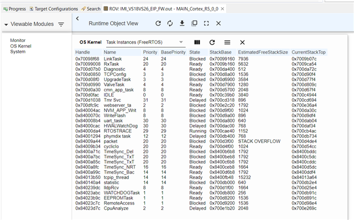Switch to the Target Configurations tab
Image resolution: width=354 pixels, height=220 pixels.
click(x=54, y=9)
